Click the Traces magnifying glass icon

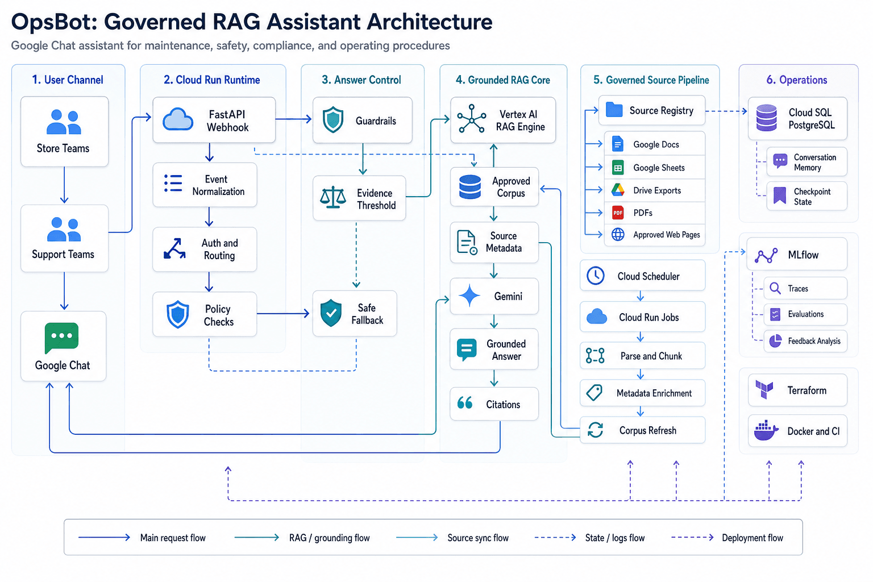(x=775, y=288)
